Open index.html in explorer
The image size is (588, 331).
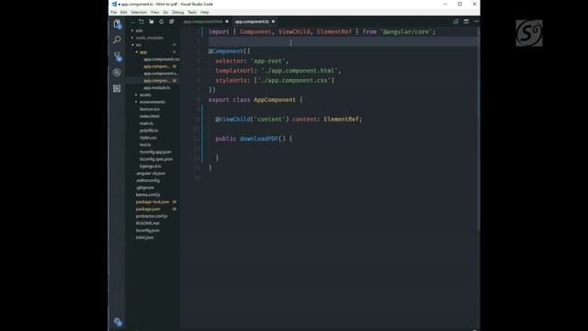[x=149, y=117]
